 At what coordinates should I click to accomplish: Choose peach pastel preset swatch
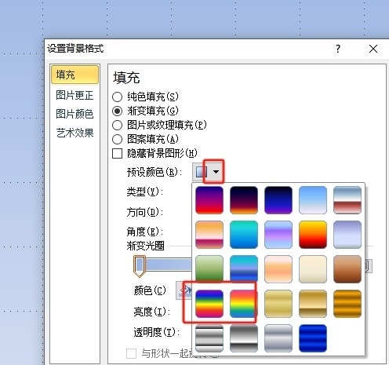[278, 269]
